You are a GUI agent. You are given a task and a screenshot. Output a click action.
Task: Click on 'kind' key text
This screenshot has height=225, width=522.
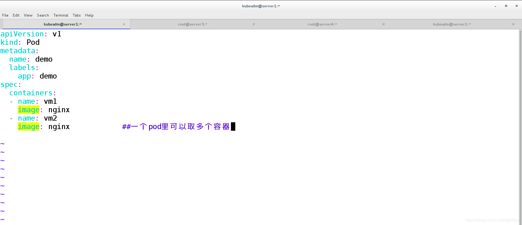pyautogui.click(x=9, y=42)
